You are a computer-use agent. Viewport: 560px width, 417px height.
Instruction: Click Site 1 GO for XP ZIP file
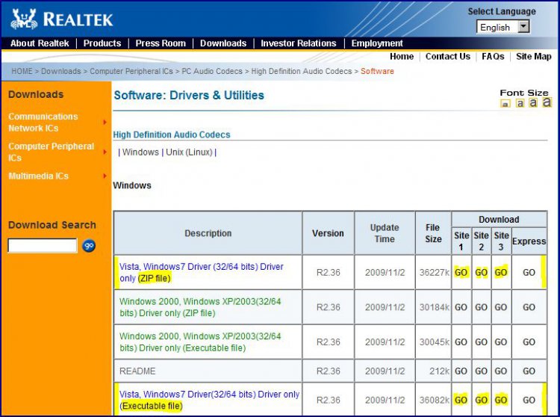pyautogui.click(x=461, y=307)
